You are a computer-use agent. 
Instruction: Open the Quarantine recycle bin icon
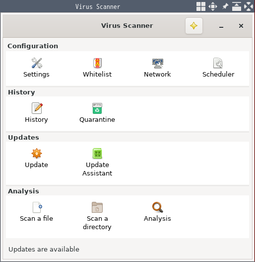click(x=97, y=108)
